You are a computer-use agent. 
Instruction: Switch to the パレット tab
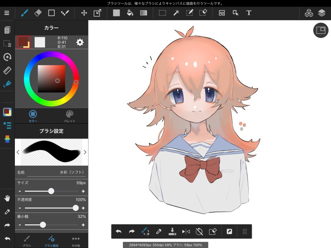[x=70, y=116]
